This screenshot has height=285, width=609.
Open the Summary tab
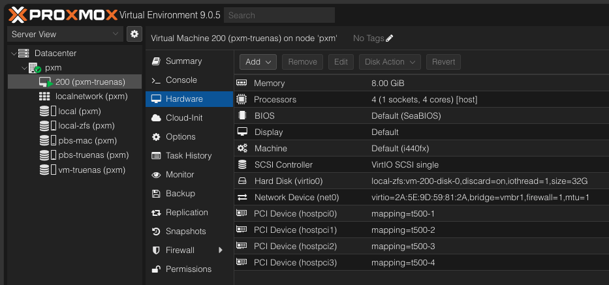tap(189, 61)
